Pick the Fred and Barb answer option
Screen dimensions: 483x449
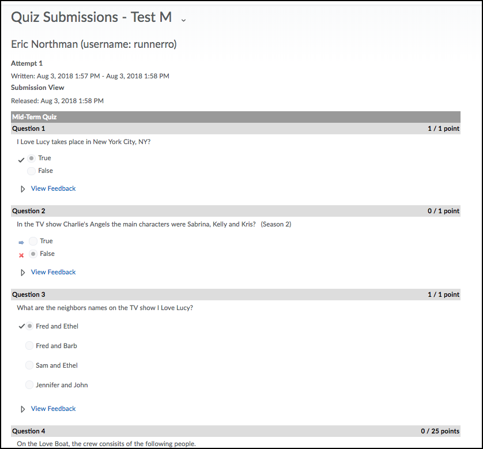tap(29, 346)
